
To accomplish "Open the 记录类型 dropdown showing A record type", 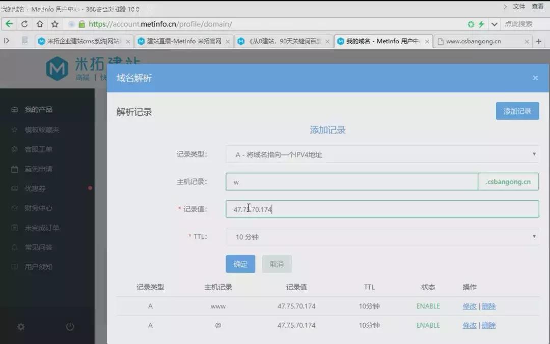I will coord(382,154).
